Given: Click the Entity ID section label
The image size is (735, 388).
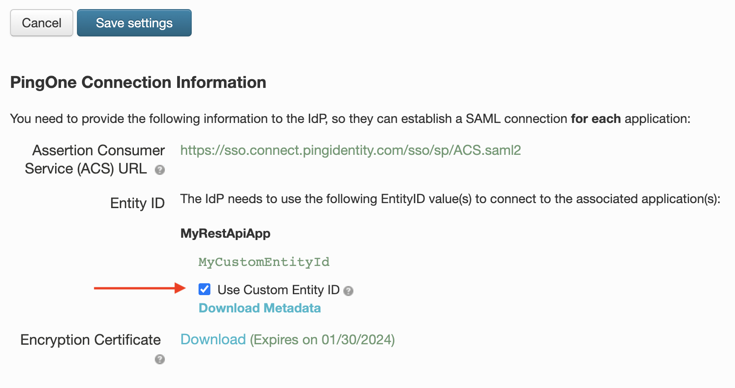Looking at the screenshot, I should (137, 203).
